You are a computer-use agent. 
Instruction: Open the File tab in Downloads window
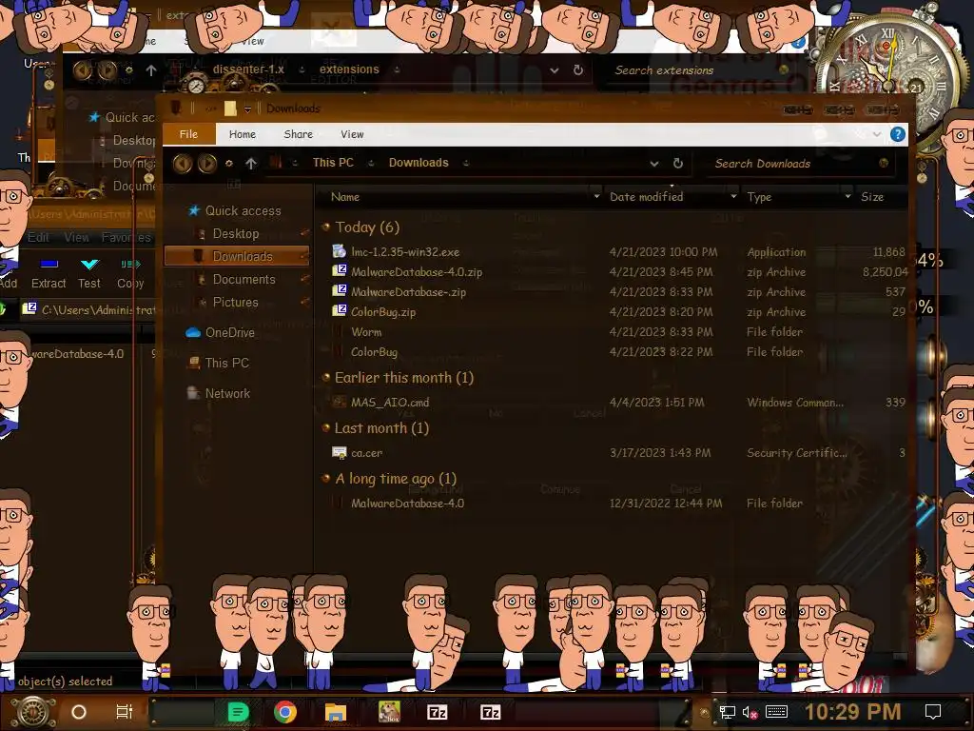pyautogui.click(x=189, y=134)
